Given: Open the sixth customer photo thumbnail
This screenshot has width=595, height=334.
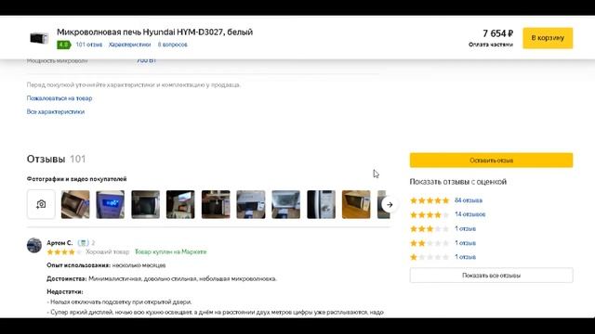Looking at the screenshot, I should pyautogui.click(x=251, y=204).
